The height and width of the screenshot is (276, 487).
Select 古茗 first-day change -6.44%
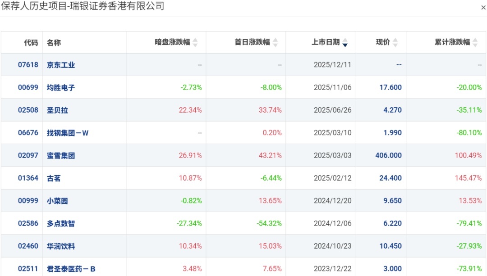click(x=271, y=178)
